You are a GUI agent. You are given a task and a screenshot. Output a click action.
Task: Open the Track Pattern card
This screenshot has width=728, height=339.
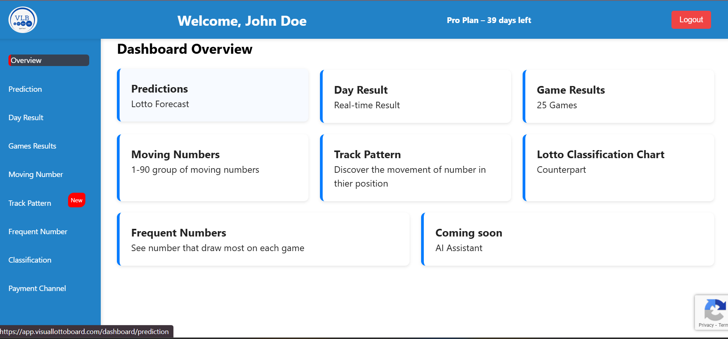click(415, 168)
